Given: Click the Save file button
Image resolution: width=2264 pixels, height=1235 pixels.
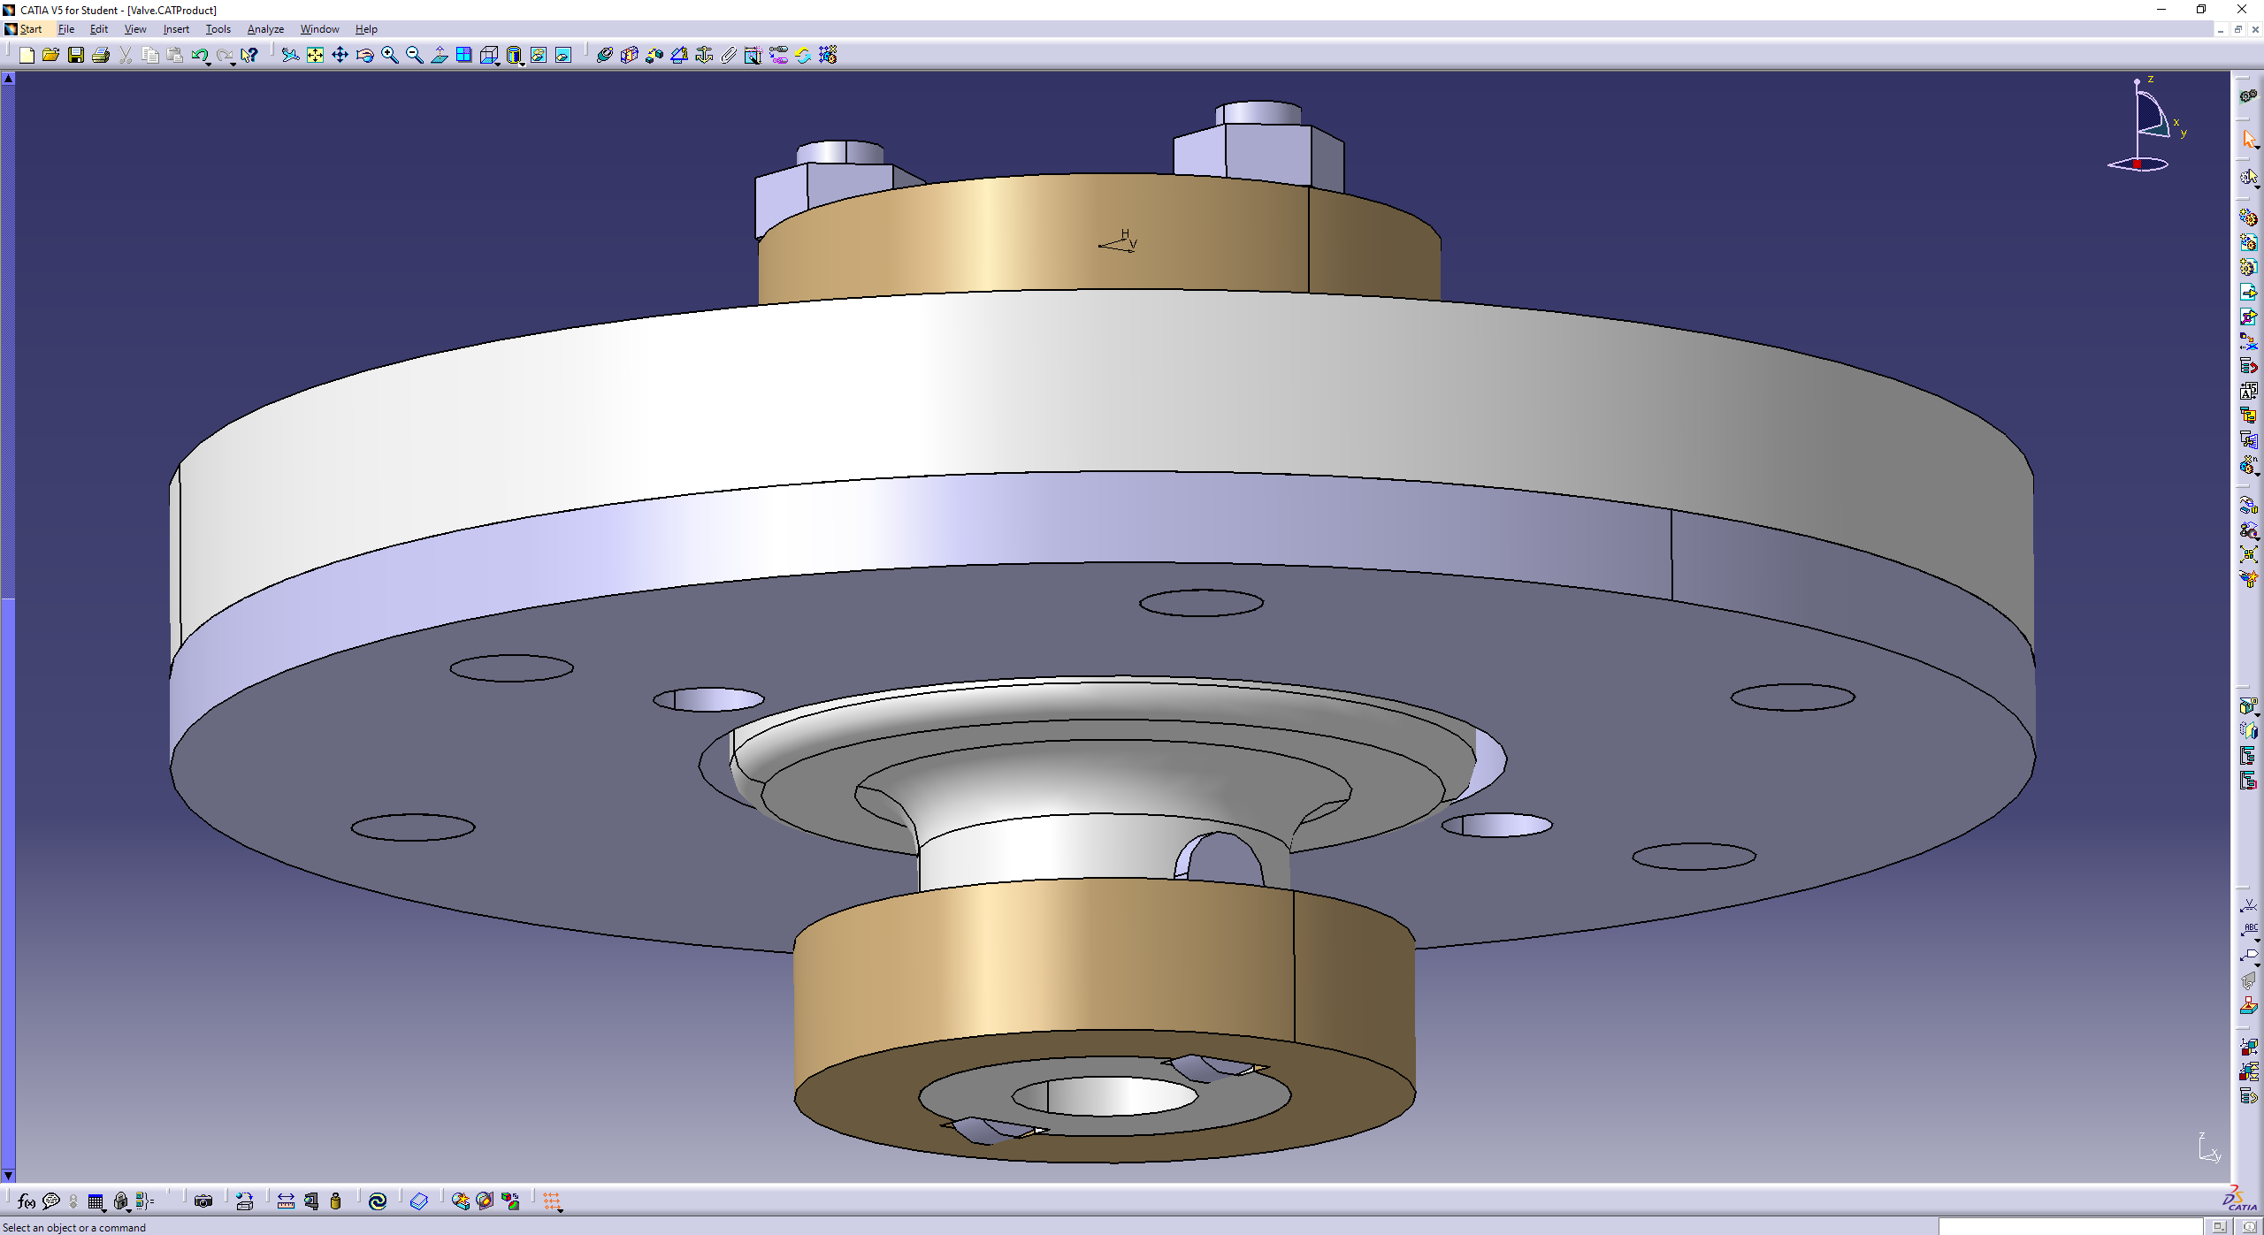Looking at the screenshot, I should pyautogui.click(x=76, y=56).
